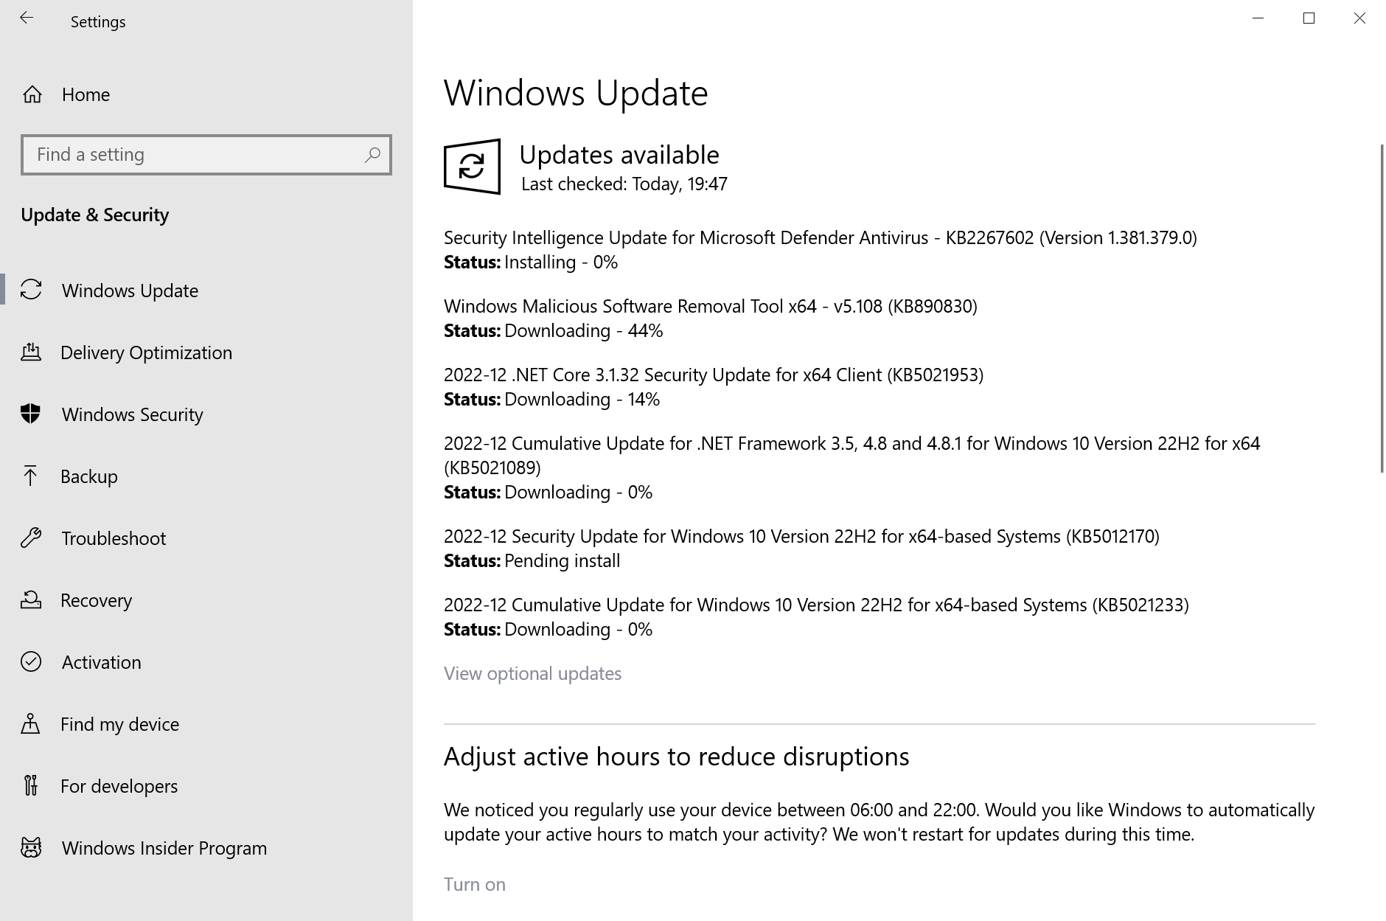
Task: Focus the Find a setting search field
Action: pos(206,155)
